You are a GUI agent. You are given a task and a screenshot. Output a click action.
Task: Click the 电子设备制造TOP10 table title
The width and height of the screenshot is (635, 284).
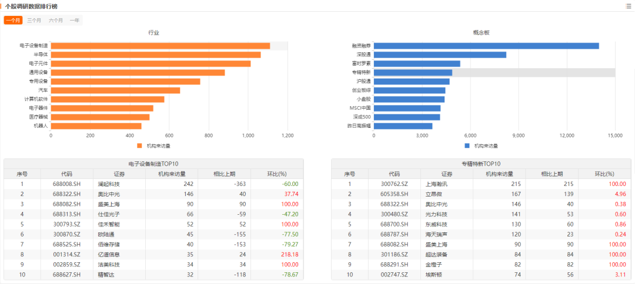click(153, 164)
